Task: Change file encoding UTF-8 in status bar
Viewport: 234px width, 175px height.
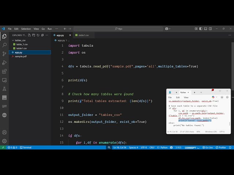Action: 144,147
